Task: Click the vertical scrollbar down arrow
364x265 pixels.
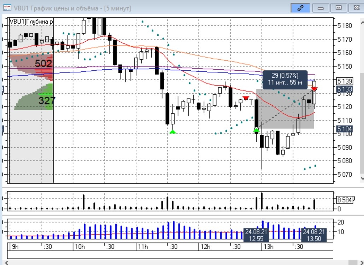Action: point(362,178)
